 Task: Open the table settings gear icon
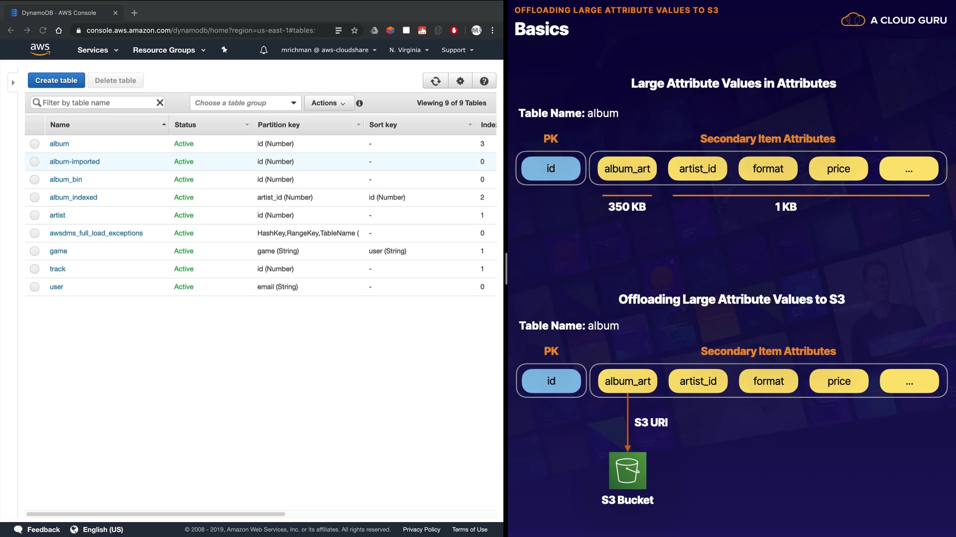point(460,81)
